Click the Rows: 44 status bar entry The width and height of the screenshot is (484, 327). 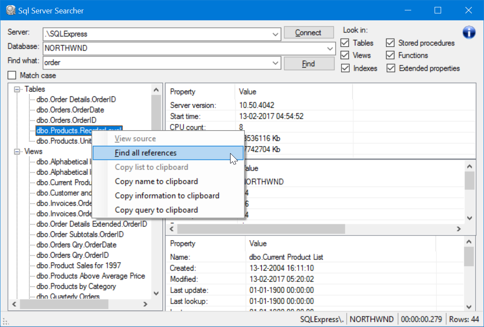[464, 319]
